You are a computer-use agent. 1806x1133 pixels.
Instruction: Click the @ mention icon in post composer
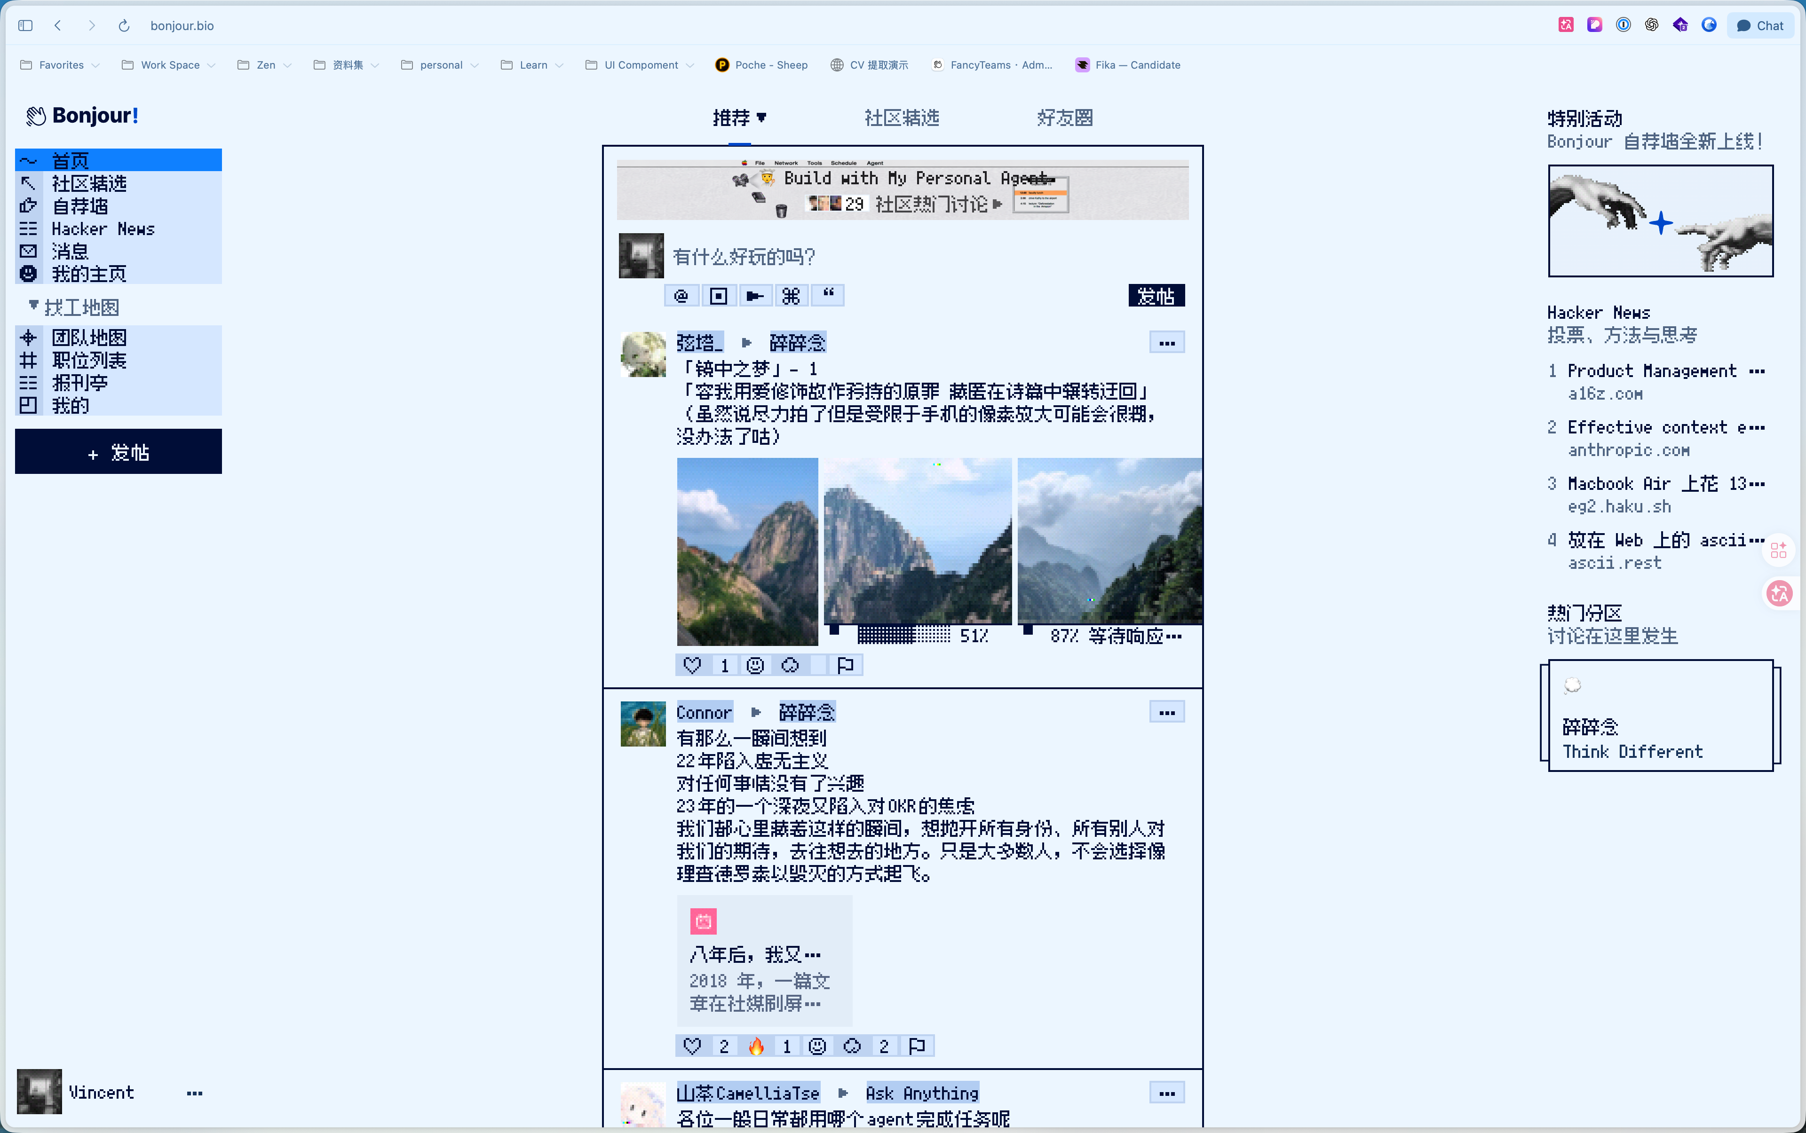(681, 296)
